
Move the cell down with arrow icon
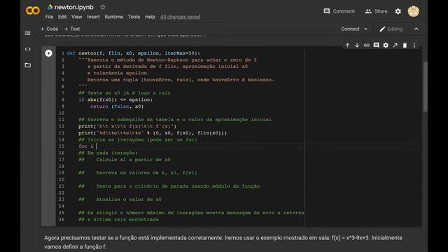tap(357, 45)
